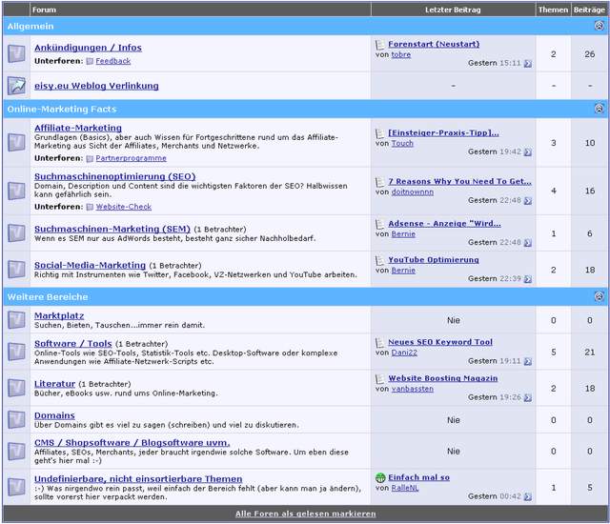
Task: Open the Suchmaschinenoptimierung (SEO) forum
Action: [x=114, y=176]
